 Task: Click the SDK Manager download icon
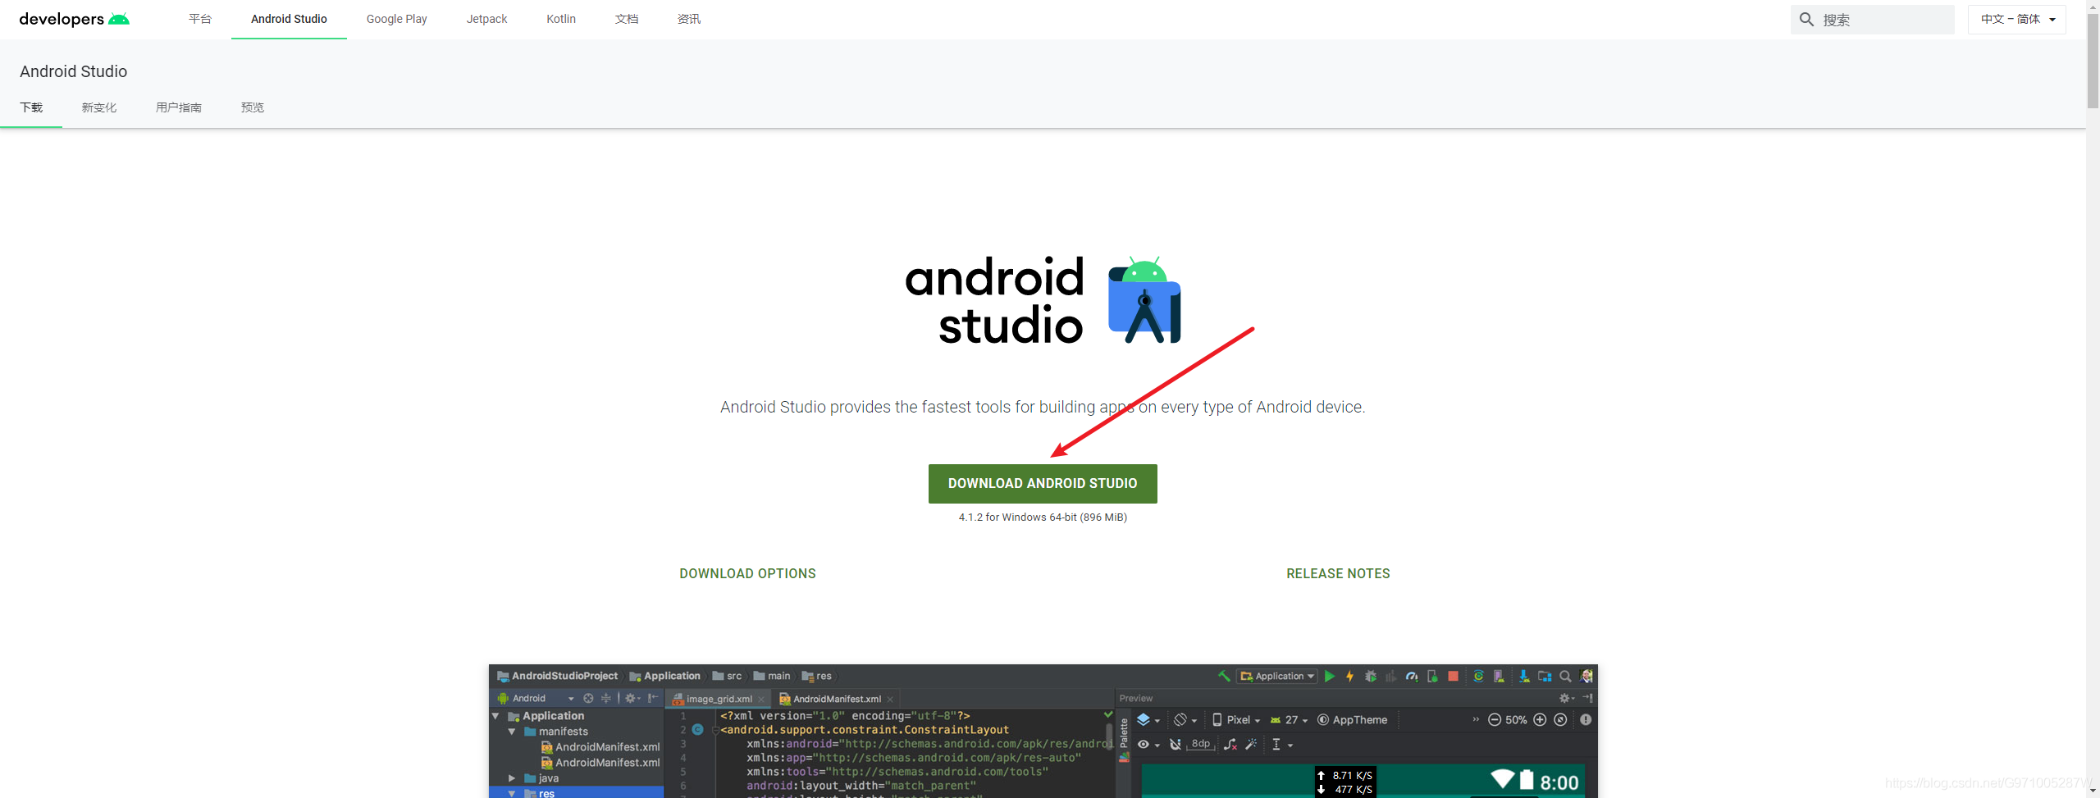[x=1524, y=676]
